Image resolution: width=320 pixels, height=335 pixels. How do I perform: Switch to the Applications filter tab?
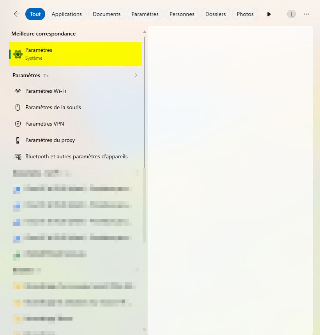pos(67,14)
